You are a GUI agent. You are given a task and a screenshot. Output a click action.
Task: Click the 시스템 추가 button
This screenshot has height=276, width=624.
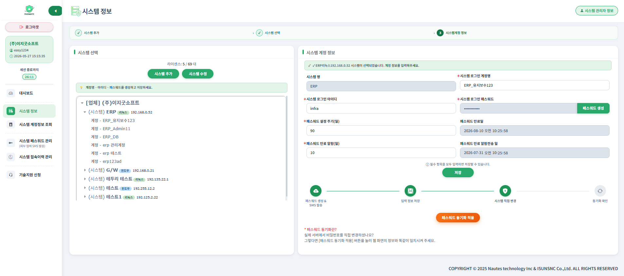click(x=163, y=74)
